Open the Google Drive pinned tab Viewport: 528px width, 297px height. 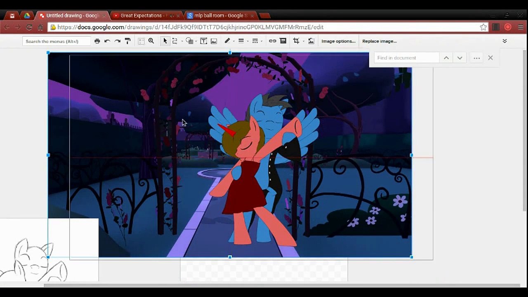coord(27,16)
